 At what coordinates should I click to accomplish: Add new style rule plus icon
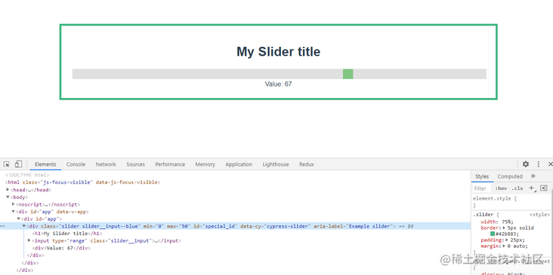pyautogui.click(x=532, y=188)
